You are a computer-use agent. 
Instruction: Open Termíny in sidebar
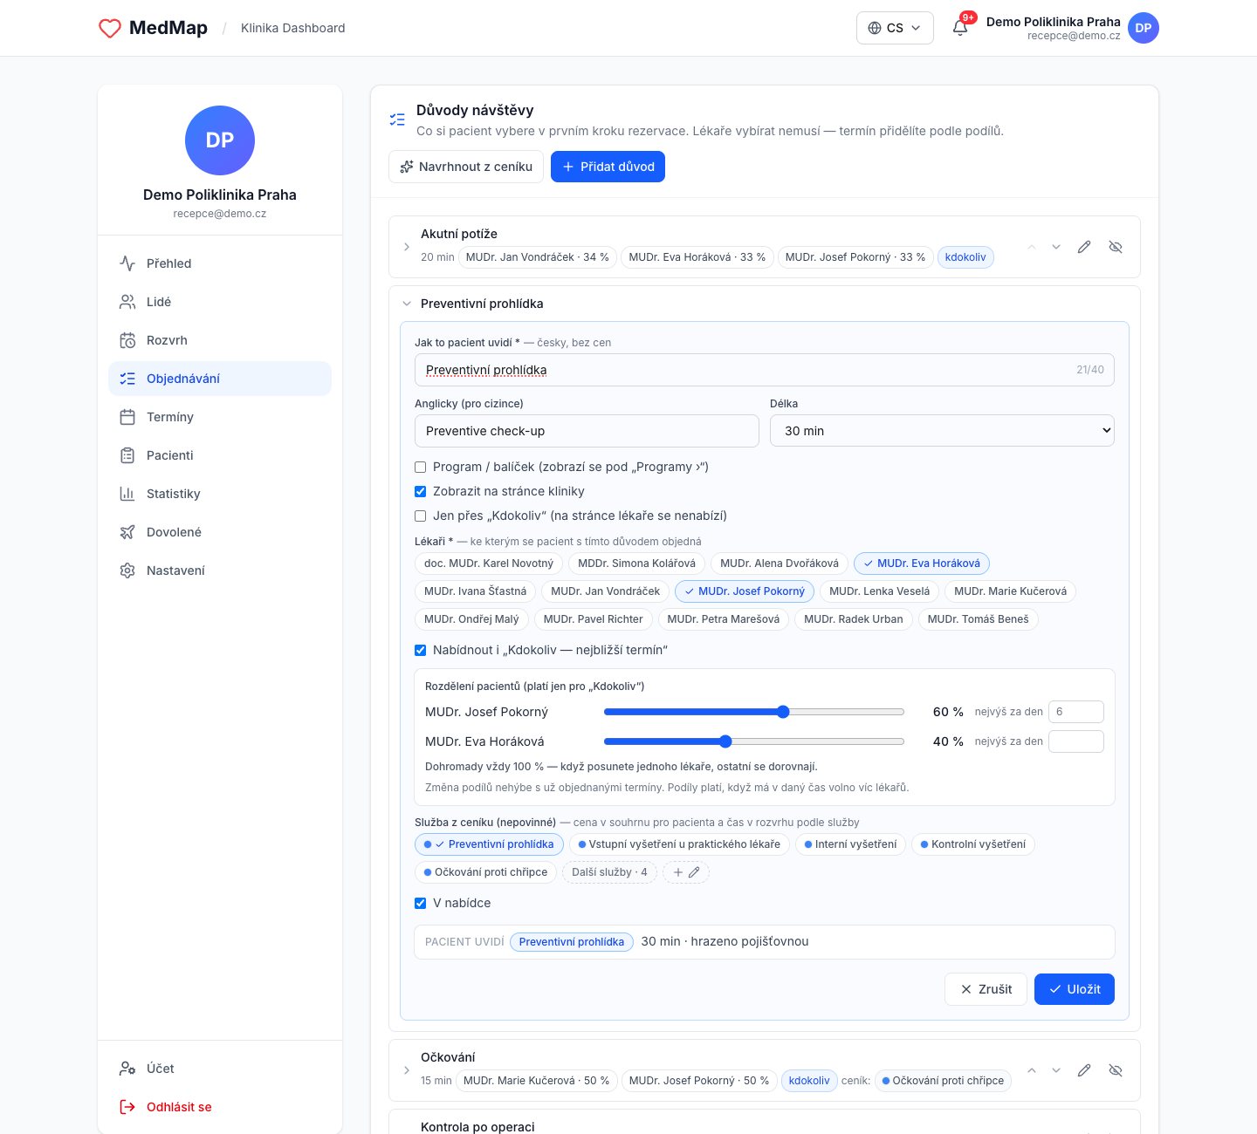[220, 417]
